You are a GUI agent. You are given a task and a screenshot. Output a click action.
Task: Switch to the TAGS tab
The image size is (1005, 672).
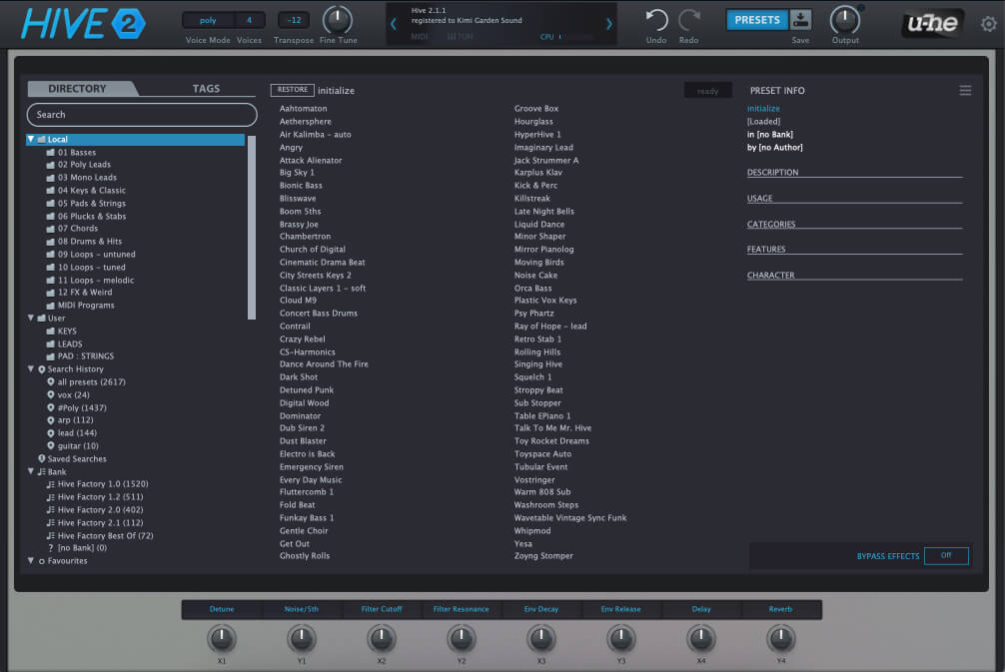click(205, 88)
